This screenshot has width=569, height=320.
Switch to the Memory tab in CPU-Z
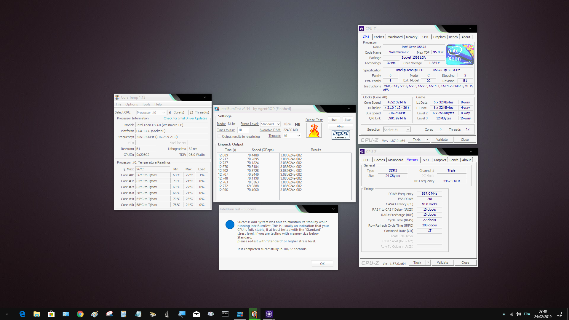(412, 37)
